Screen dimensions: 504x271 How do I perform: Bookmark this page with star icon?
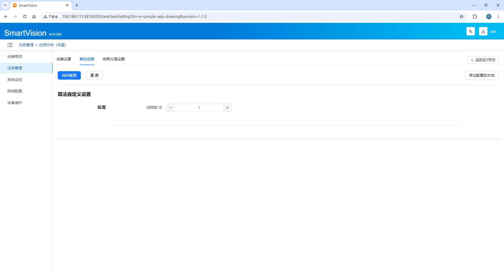(461, 17)
